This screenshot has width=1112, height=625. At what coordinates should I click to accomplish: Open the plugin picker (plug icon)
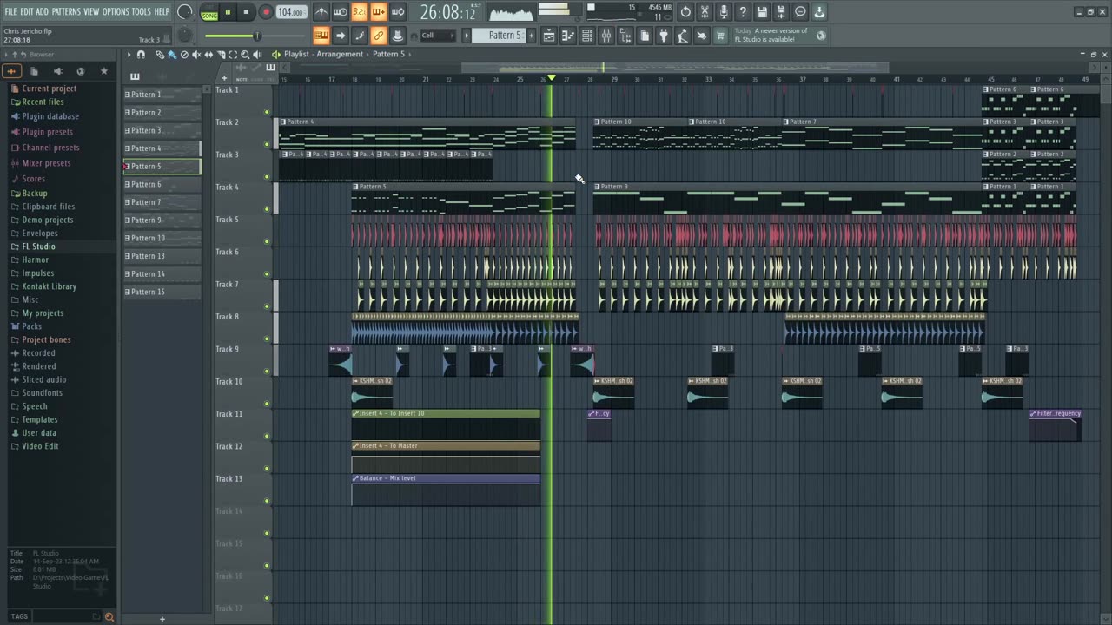pos(664,36)
